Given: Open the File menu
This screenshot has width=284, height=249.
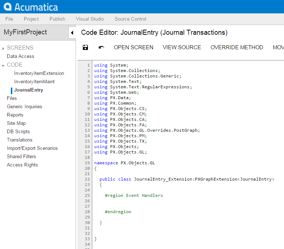Looking at the screenshot, I should pyautogui.click(x=9, y=19).
